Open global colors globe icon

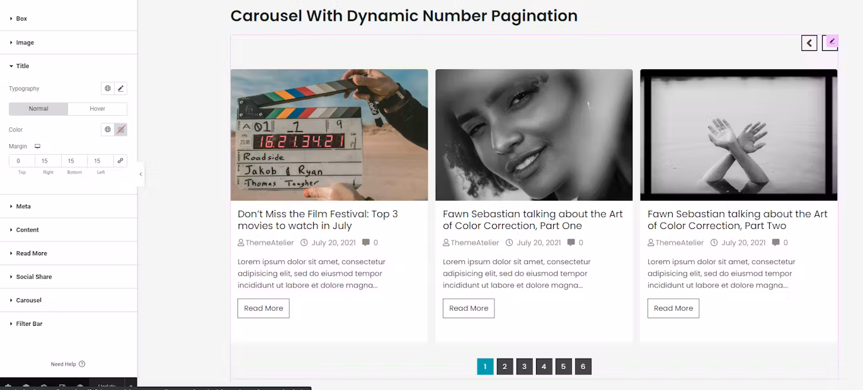tap(108, 130)
